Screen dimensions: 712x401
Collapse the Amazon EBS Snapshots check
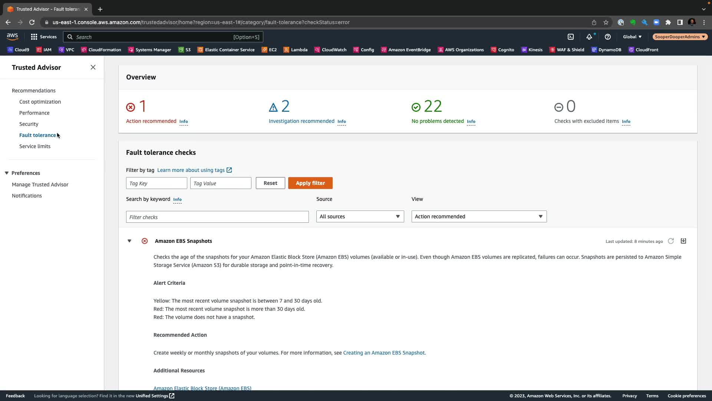pos(129,241)
